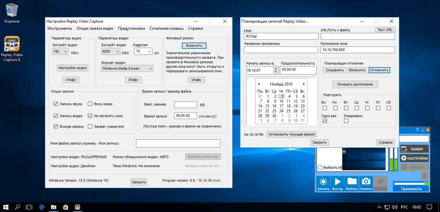Click the РУС language indicator
Image resolution: width=440 pixels, height=212 pixels.
point(404,207)
